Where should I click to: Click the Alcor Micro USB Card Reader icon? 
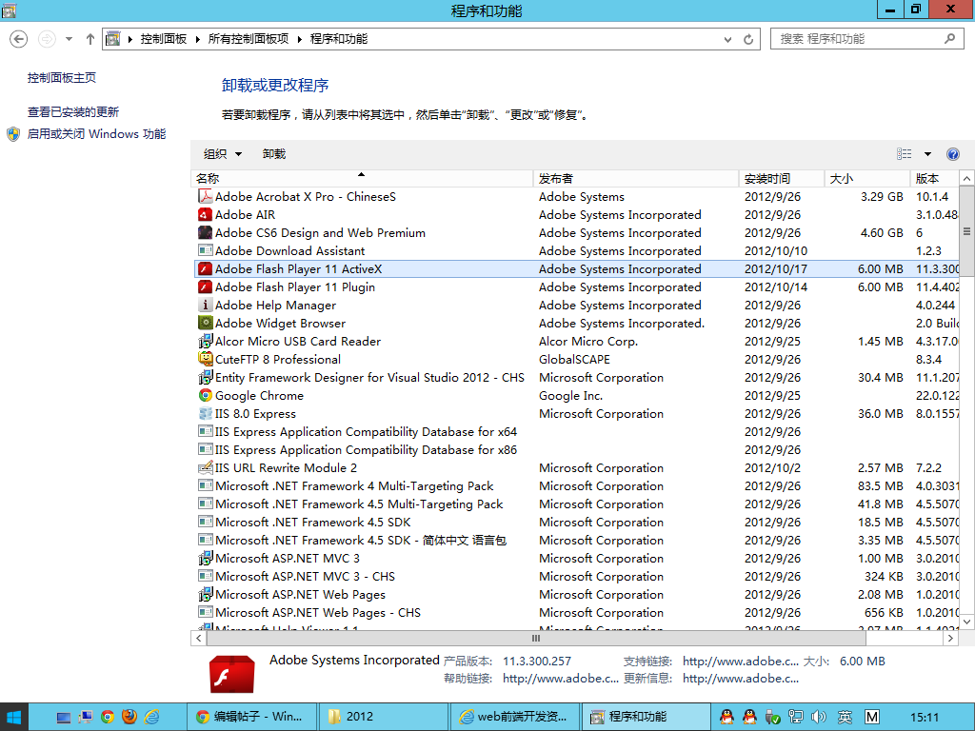coord(205,341)
